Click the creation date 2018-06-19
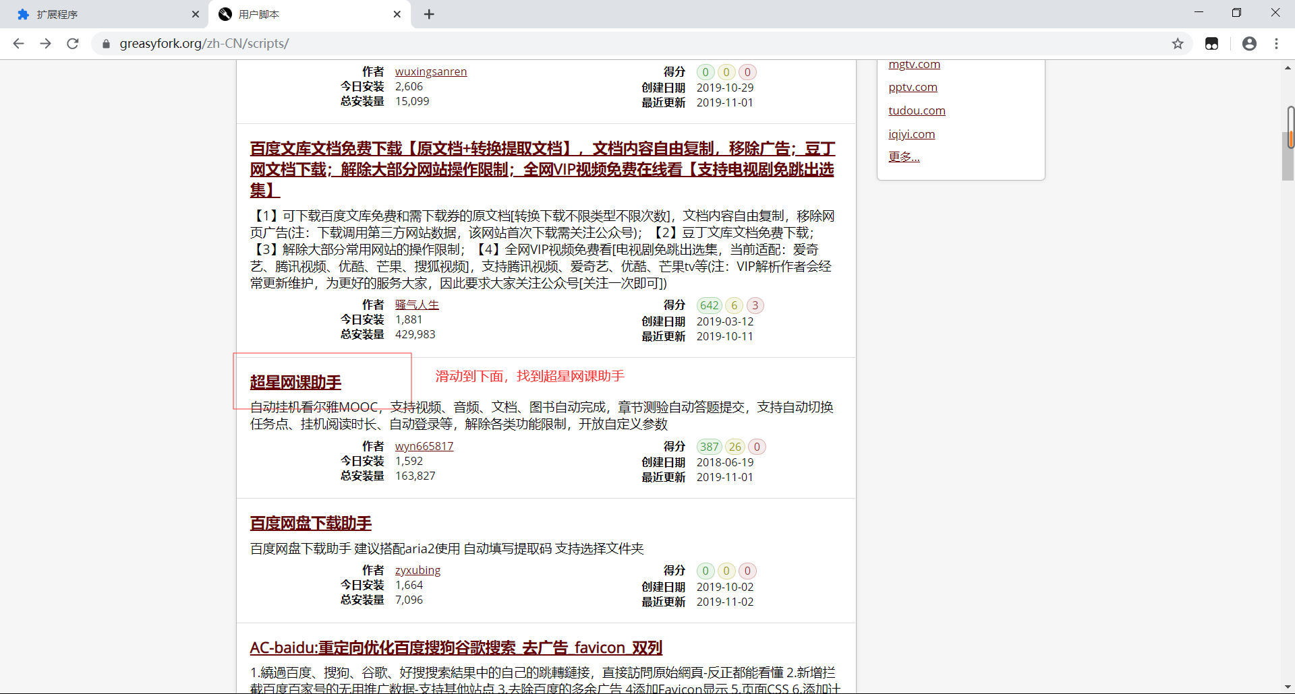The image size is (1295, 694). click(x=725, y=462)
